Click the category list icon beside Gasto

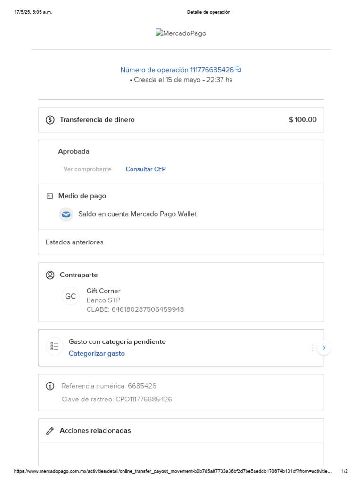coord(55,347)
